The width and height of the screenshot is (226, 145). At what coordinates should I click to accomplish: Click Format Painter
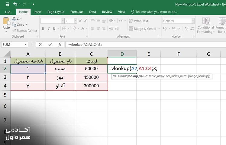tap(25, 31)
